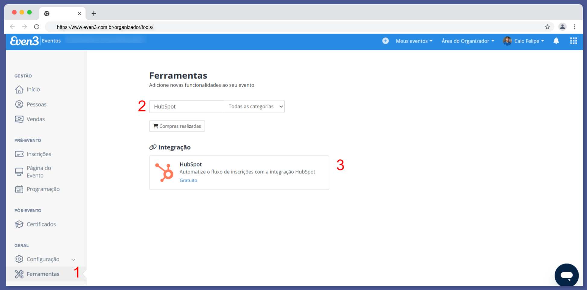Select the Vendas money icon
Image resolution: width=587 pixels, height=290 pixels.
point(19,119)
